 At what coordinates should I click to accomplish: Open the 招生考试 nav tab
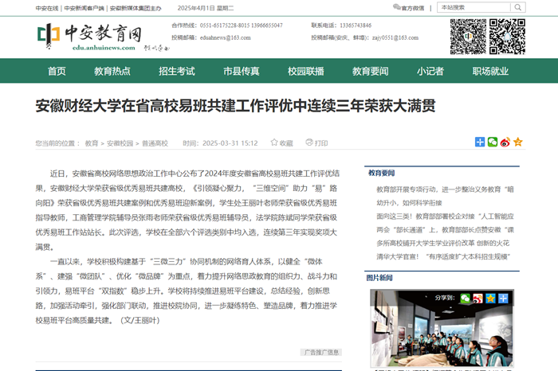tap(176, 71)
